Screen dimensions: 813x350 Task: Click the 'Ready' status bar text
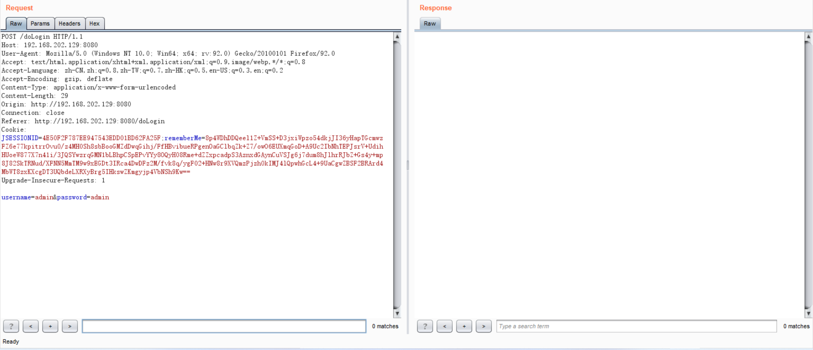[11, 342]
